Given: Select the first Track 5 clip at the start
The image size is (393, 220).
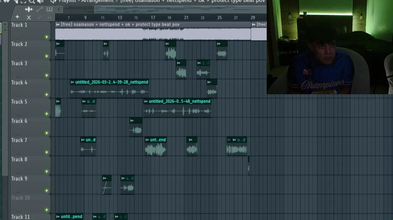Looking at the screenshot, I should [58, 108].
